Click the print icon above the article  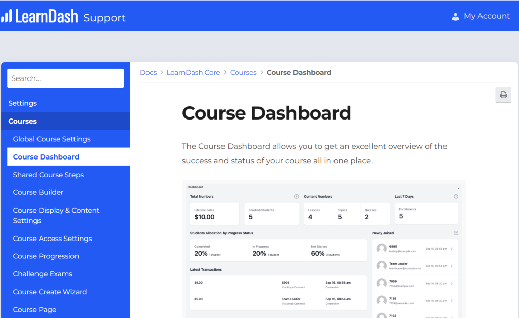click(503, 95)
